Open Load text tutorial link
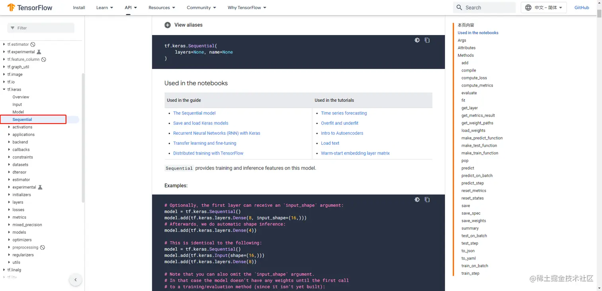 [330, 143]
